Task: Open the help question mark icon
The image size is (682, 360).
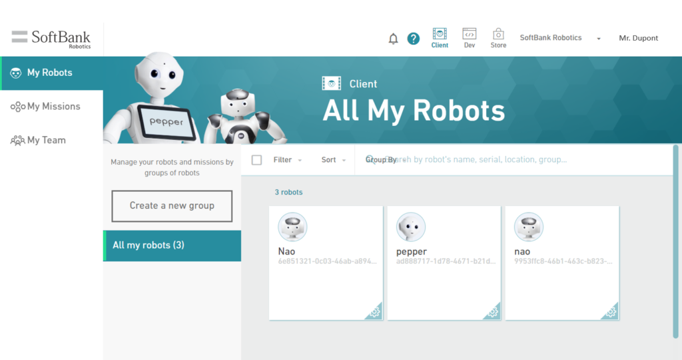Action: pos(414,39)
